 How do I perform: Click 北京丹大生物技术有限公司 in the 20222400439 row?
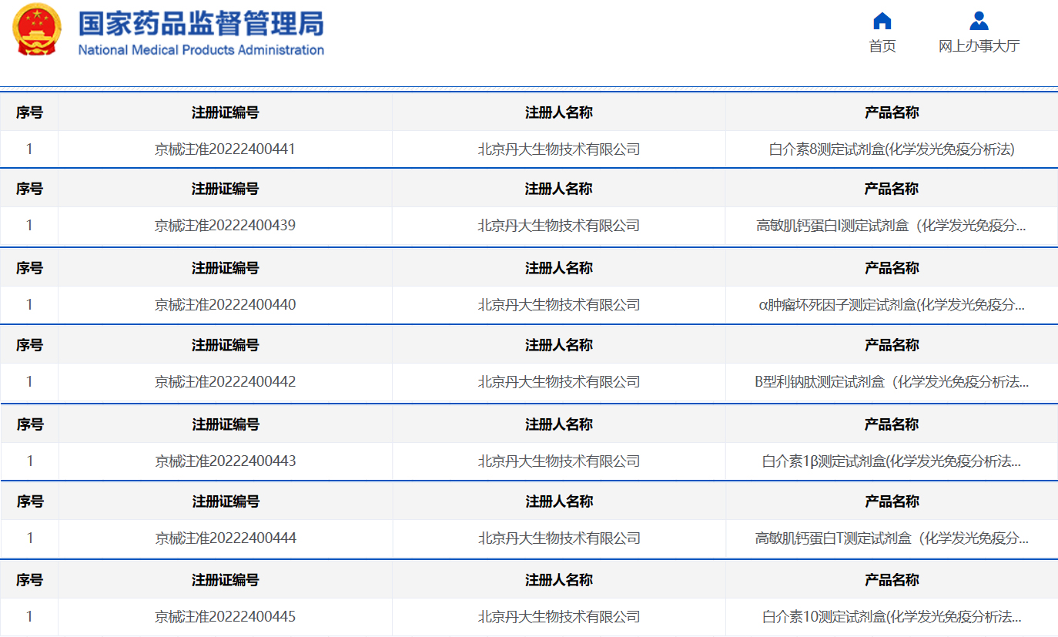[559, 226]
